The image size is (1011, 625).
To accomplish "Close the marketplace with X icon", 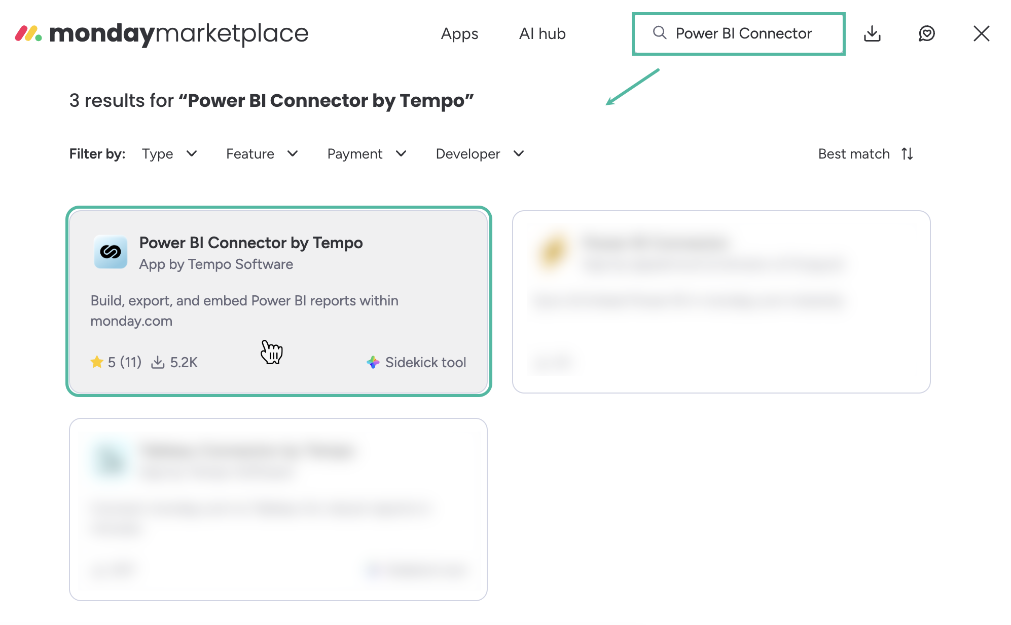I will [x=981, y=33].
